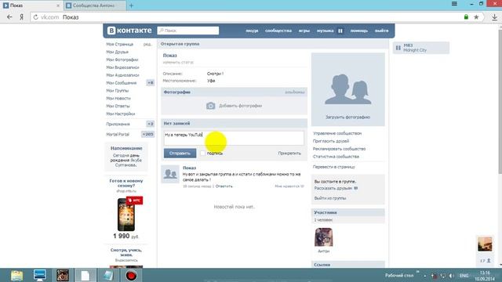Viewport: 502px width, 282px height.
Task: Open люди in header menu
Action: point(252,31)
